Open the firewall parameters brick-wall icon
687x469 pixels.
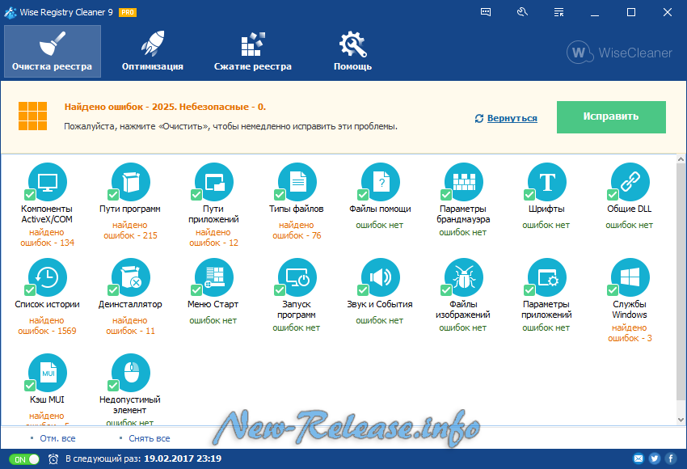click(x=464, y=182)
